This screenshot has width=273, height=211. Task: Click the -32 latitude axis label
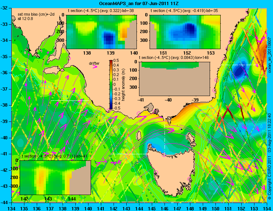click(4, 8)
